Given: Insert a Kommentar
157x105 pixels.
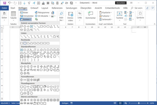Looking at the screenshot, I should 90,15.
